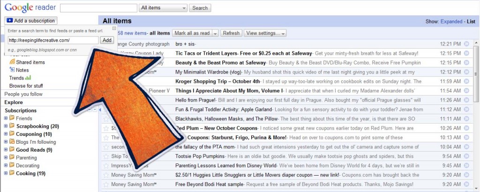The width and height of the screenshot is (480, 192).
Task: Open Blackhawks, Halloween Masks, and The Pillow item
Action: coord(226,118)
